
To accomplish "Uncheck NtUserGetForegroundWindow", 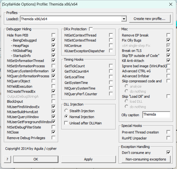I will click(x=53, y=122).
